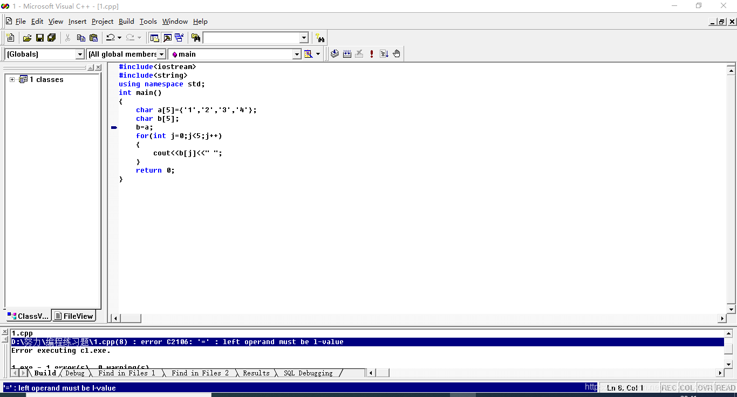The image size is (737, 397).
Task: Open the Globals dropdown in WizardBar
Action: (80, 54)
